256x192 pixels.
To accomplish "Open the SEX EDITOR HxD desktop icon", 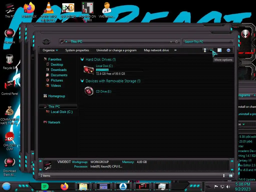I will pyautogui.click(x=68, y=10).
